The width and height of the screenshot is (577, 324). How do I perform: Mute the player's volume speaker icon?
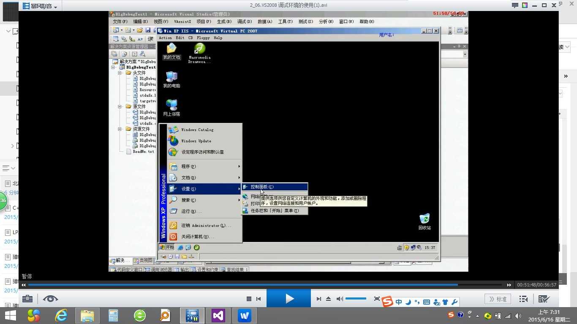[x=340, y=299]
